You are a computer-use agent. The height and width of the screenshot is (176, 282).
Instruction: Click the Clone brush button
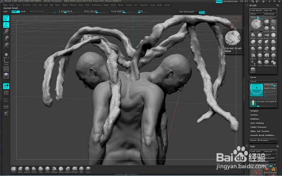pyautogui.click(x=256, y=14)
